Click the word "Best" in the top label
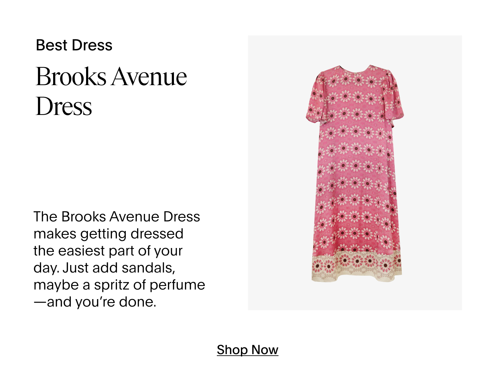This screenshot has width=496, height=391. point(51,45)
